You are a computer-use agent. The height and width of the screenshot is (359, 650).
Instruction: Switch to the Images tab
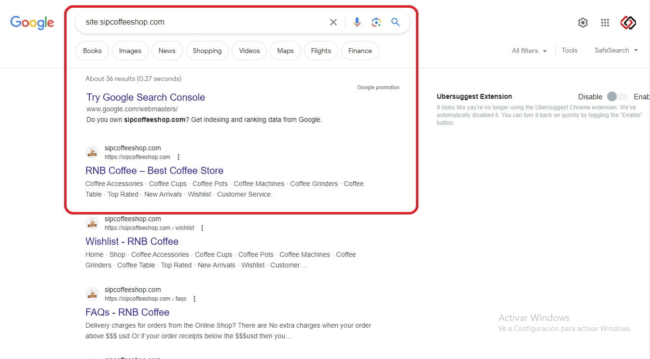coord(130,51)
